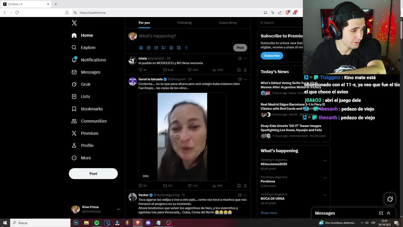Add media photo to the post

[141, 48]
